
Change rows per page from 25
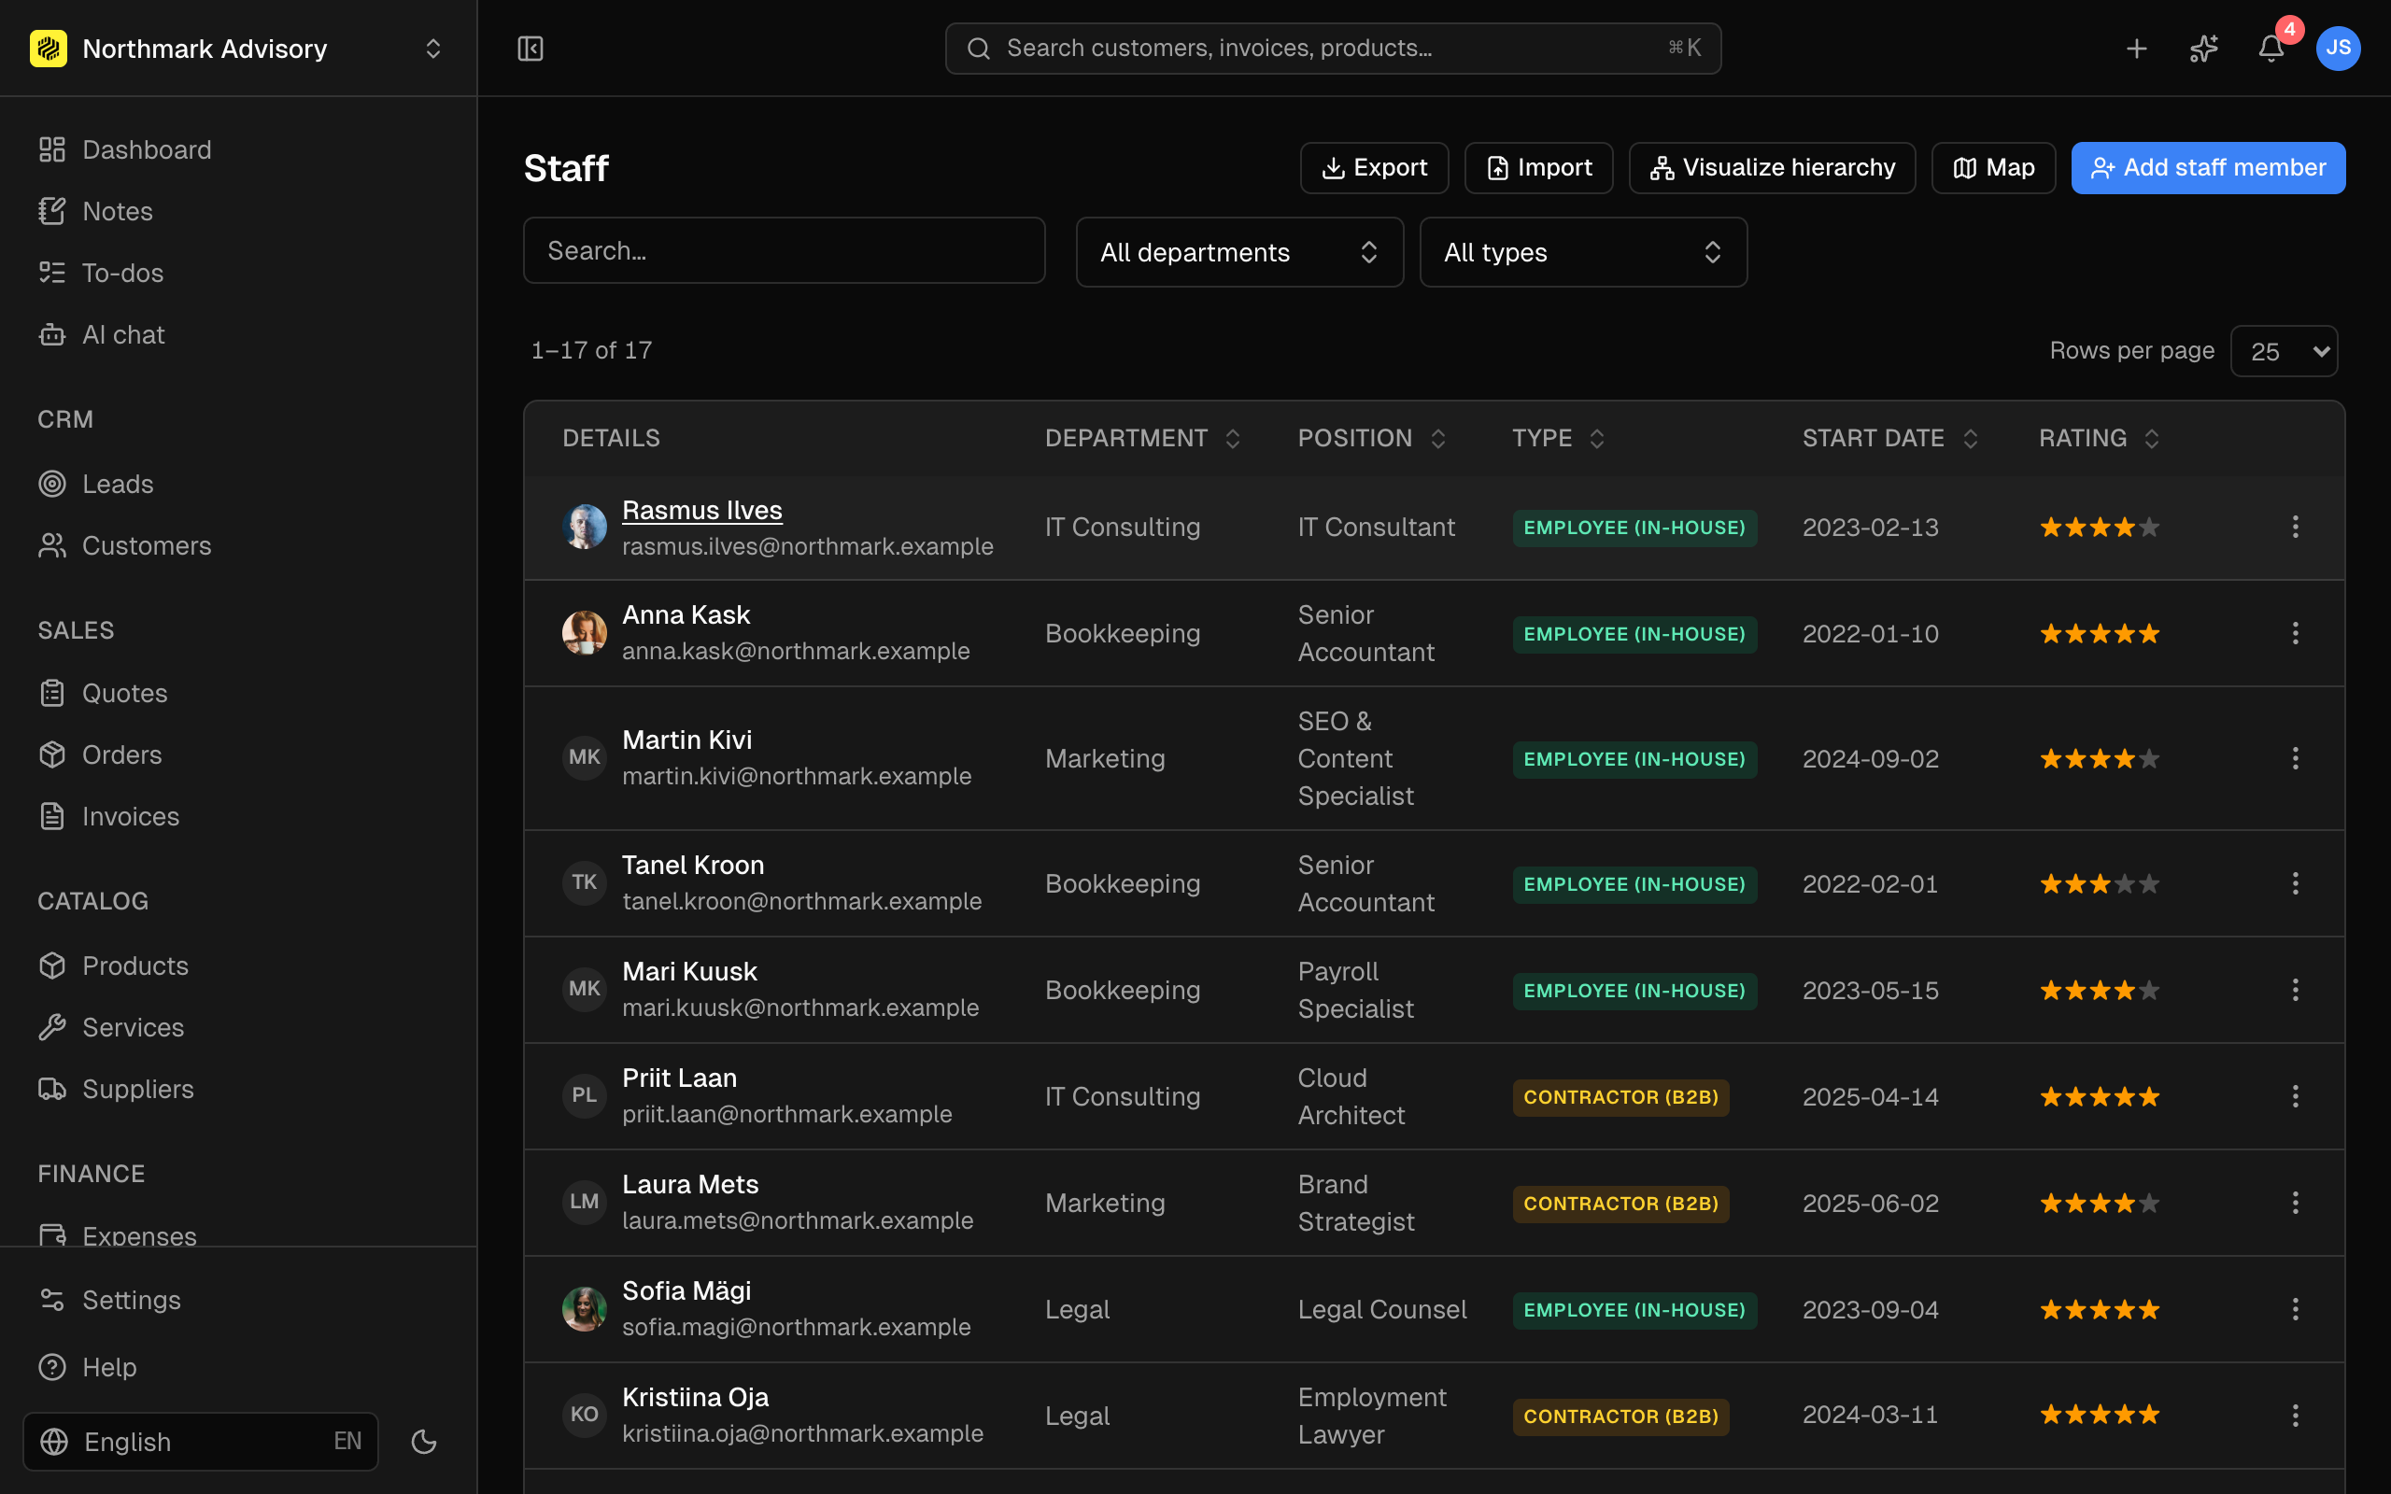pyautogui.click(x=2285, y=351)
